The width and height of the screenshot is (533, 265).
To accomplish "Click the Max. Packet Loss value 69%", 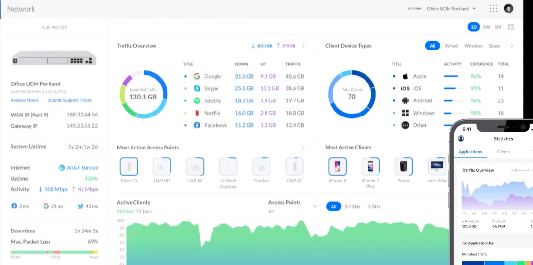I will [x=93, y=242].
